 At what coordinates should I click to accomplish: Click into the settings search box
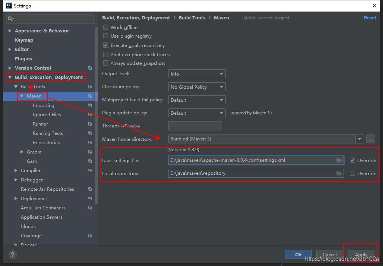pos(51,19)
